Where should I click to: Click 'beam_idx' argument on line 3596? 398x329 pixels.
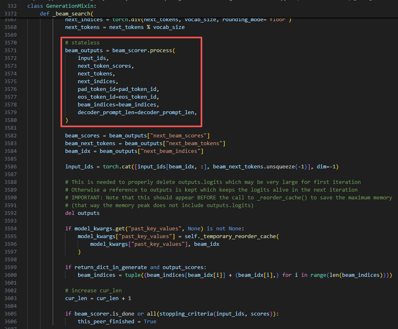(207, 244)
